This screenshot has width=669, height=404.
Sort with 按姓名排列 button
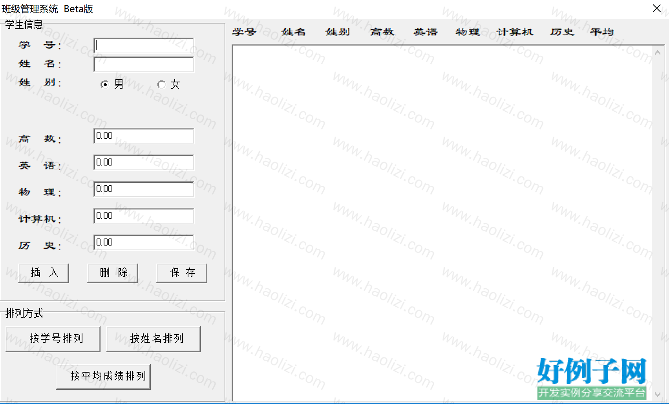(x=154, y=339)
